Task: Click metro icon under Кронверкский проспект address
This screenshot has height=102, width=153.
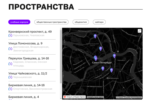Action: pos(10,36)
